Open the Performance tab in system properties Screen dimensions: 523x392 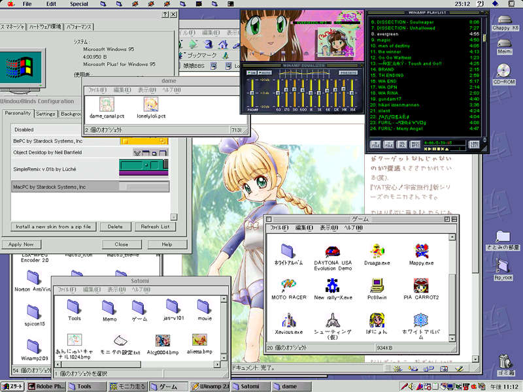[x=78, y=27]
